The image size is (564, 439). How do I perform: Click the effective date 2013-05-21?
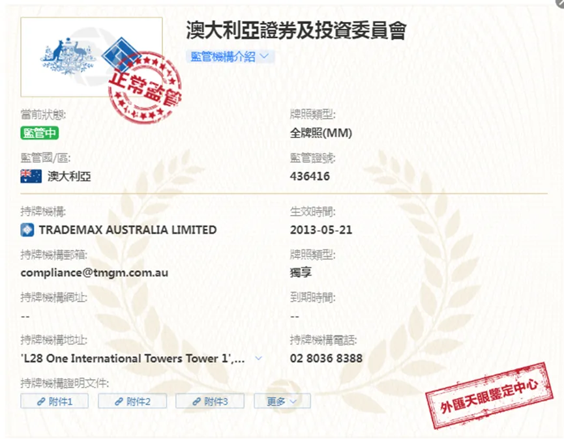coord(321,230)
